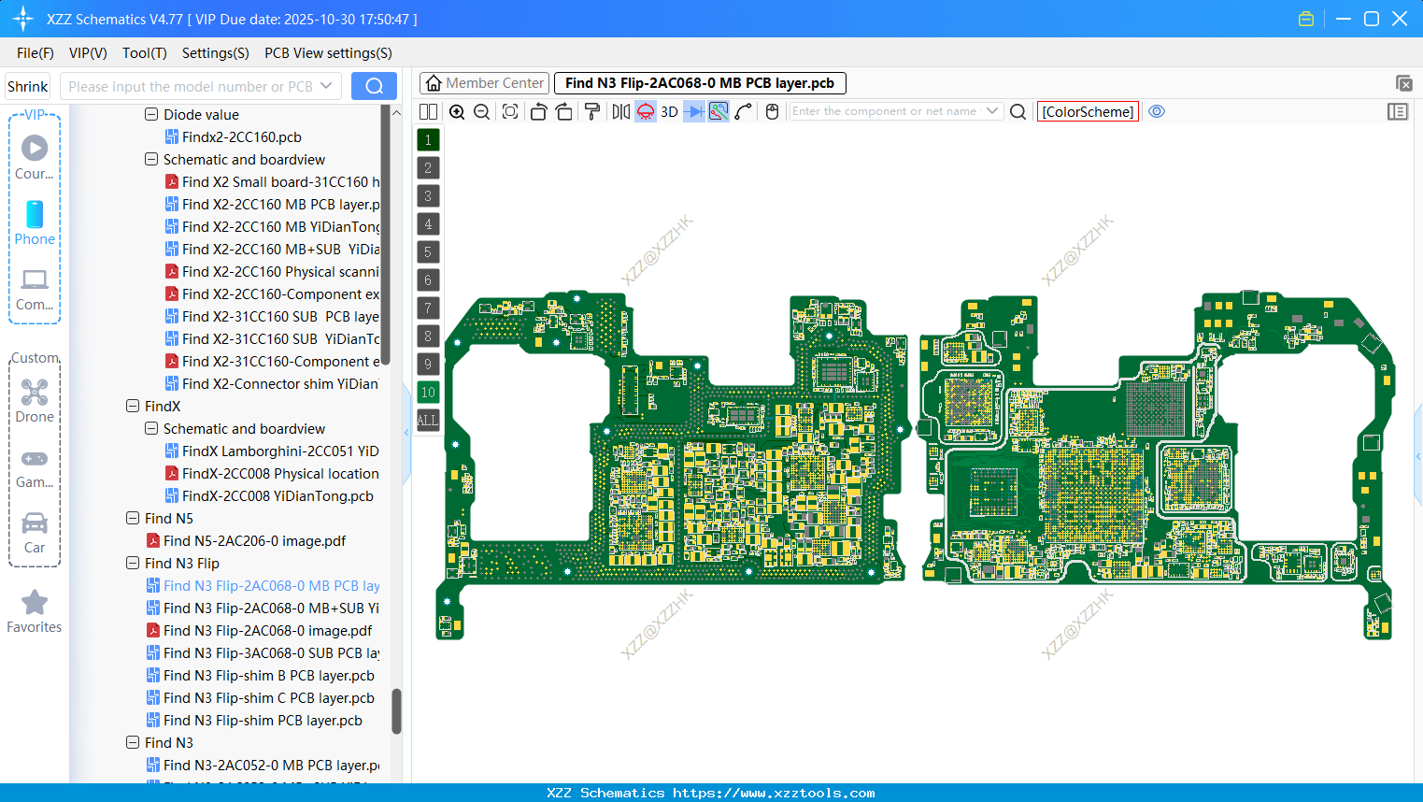This screenshot has height=802, width=1423.
Task: Open the mouse settings icon on the toolbar
Action: (x=772, y=111)
